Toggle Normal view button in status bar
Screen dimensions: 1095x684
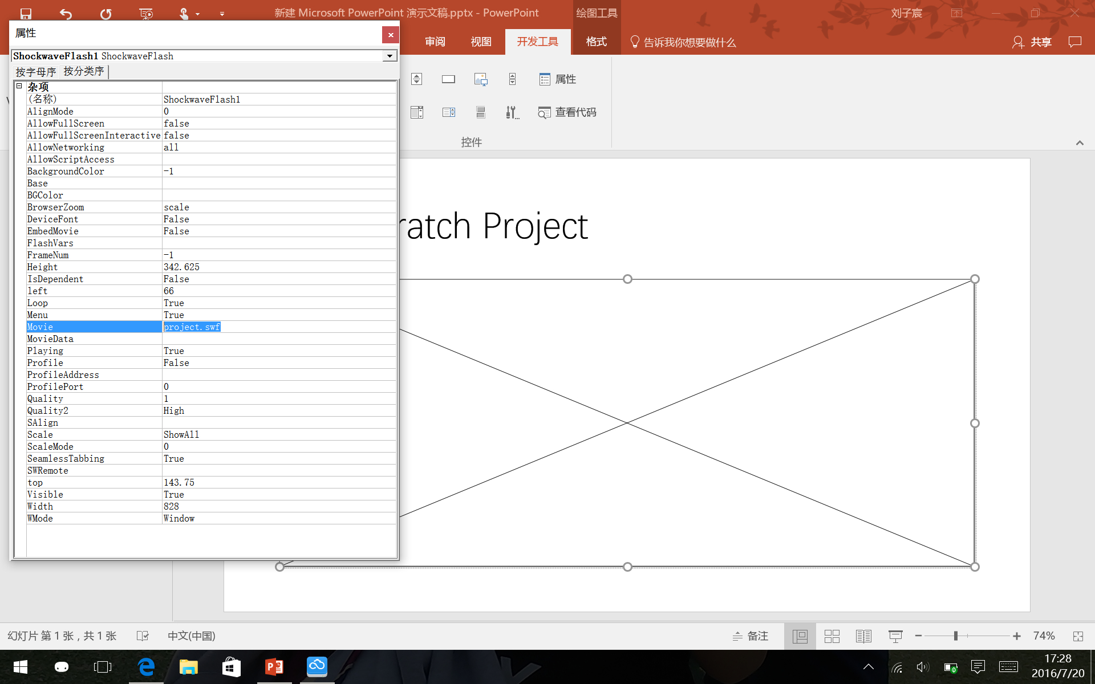(800, 636)
